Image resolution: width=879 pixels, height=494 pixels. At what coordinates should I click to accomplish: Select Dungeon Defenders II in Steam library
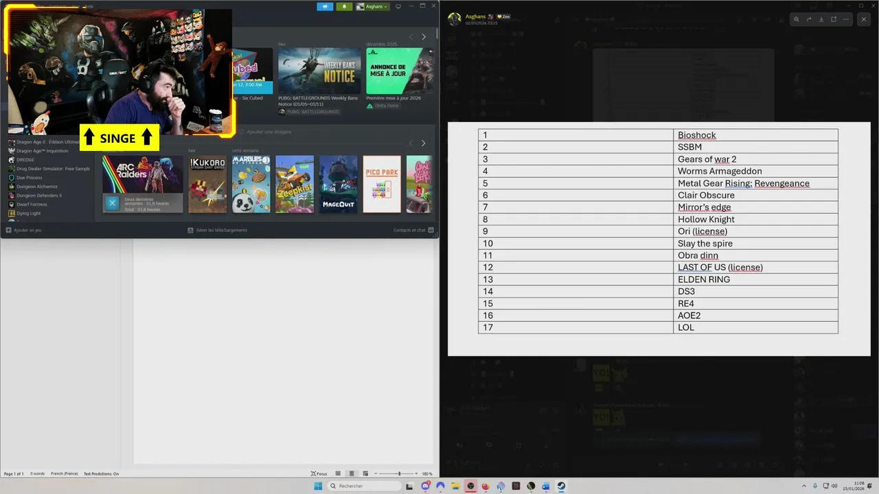pos(39,196)
